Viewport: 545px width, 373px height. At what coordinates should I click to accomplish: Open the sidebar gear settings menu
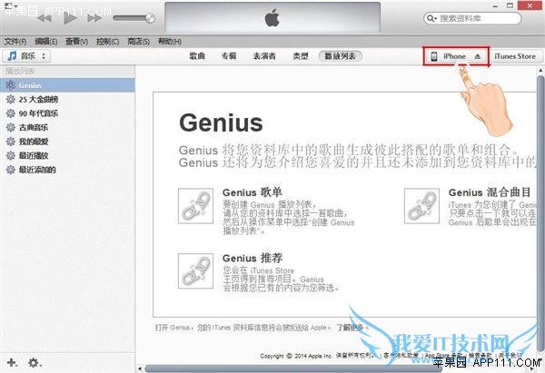pyautogui.click(x=35, y=363)
